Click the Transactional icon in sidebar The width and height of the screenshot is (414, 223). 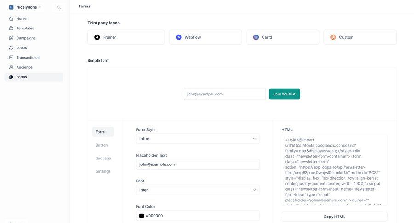[11, 58]
